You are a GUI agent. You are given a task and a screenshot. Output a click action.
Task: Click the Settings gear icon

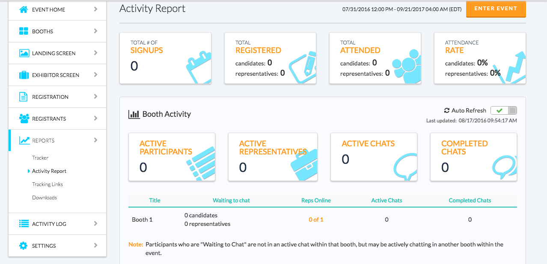24,246
